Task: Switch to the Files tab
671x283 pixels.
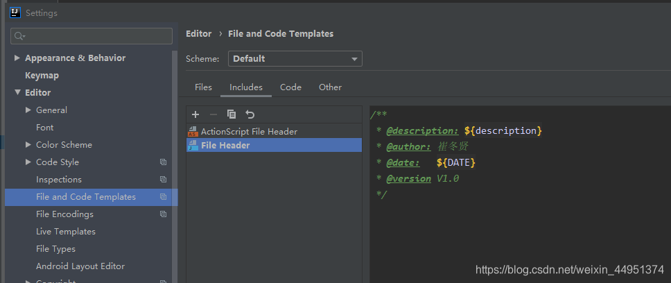Action: tap(203, 87)
